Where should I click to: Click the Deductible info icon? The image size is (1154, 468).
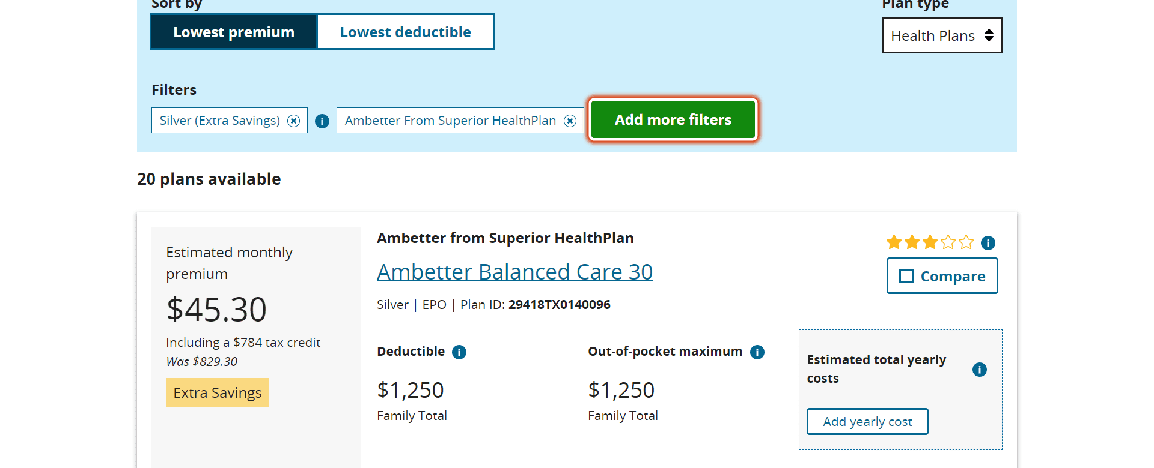tap(459, 352)
